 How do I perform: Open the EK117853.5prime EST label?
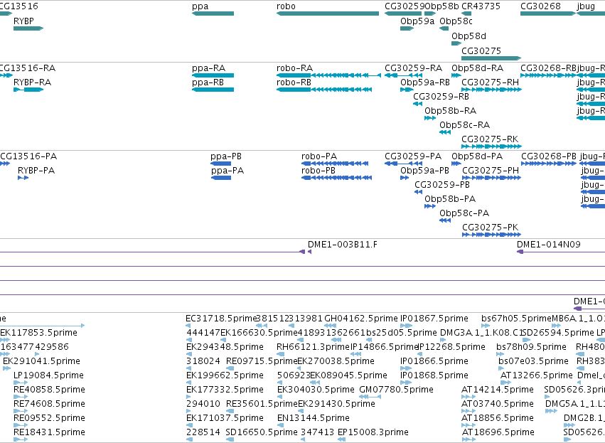(x=38, y=333)
